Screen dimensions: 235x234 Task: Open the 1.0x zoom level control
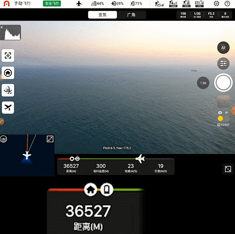(203, 83)
